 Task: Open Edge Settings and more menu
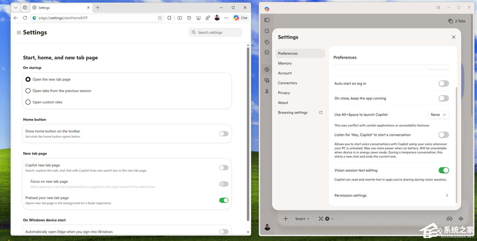coord(226,18)
